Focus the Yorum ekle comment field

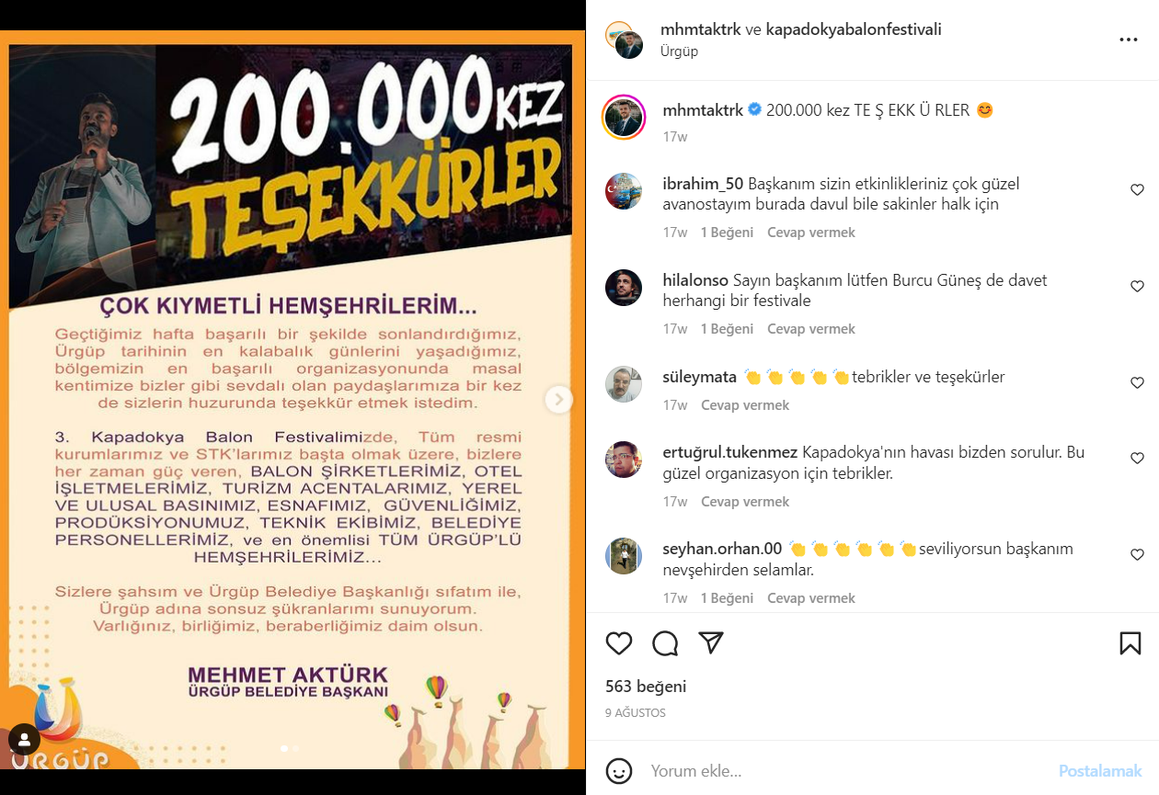click(846, 771)
